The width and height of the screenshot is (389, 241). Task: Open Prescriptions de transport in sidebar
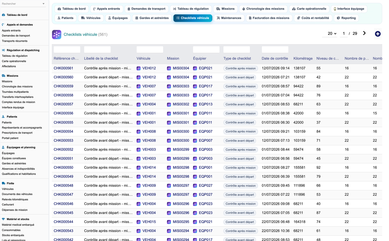point(17,133)
